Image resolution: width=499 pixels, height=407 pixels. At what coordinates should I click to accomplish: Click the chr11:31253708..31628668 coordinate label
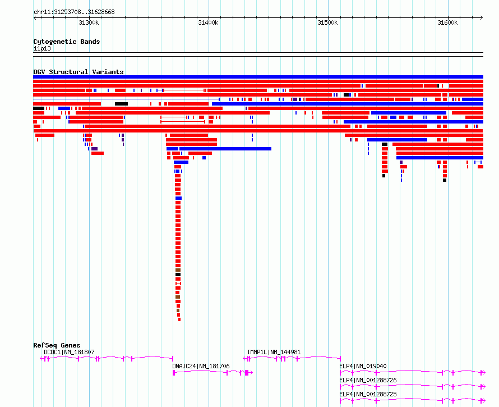coord(74,12)
